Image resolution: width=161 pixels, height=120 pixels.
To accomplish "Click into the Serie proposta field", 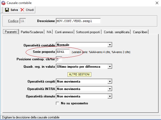I will click(x=63, y=52).
